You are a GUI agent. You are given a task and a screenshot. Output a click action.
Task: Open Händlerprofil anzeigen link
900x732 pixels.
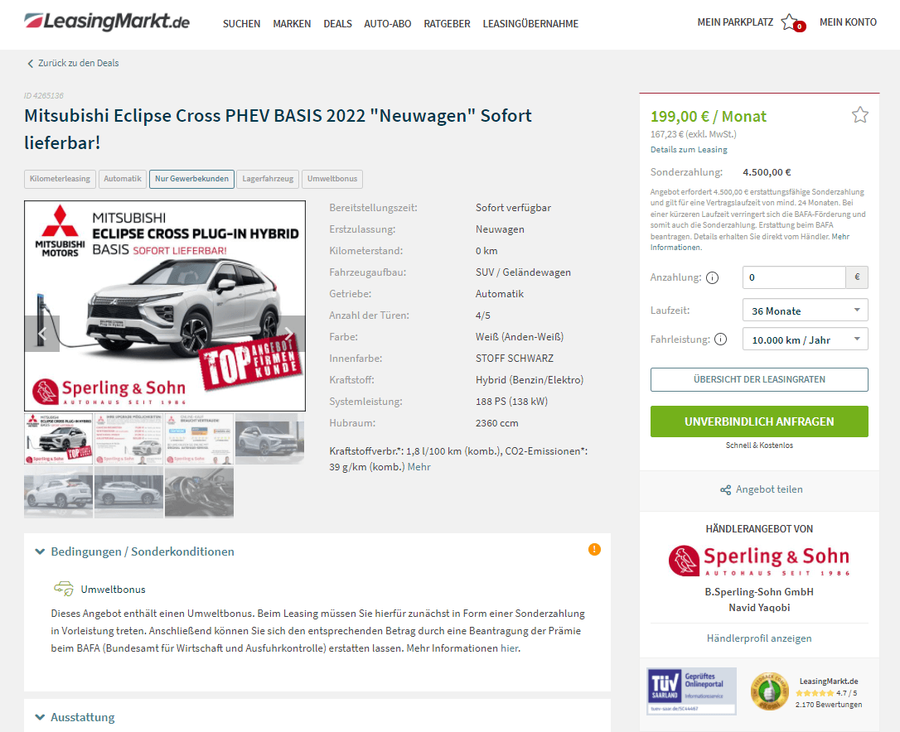(x=759, y=638)
